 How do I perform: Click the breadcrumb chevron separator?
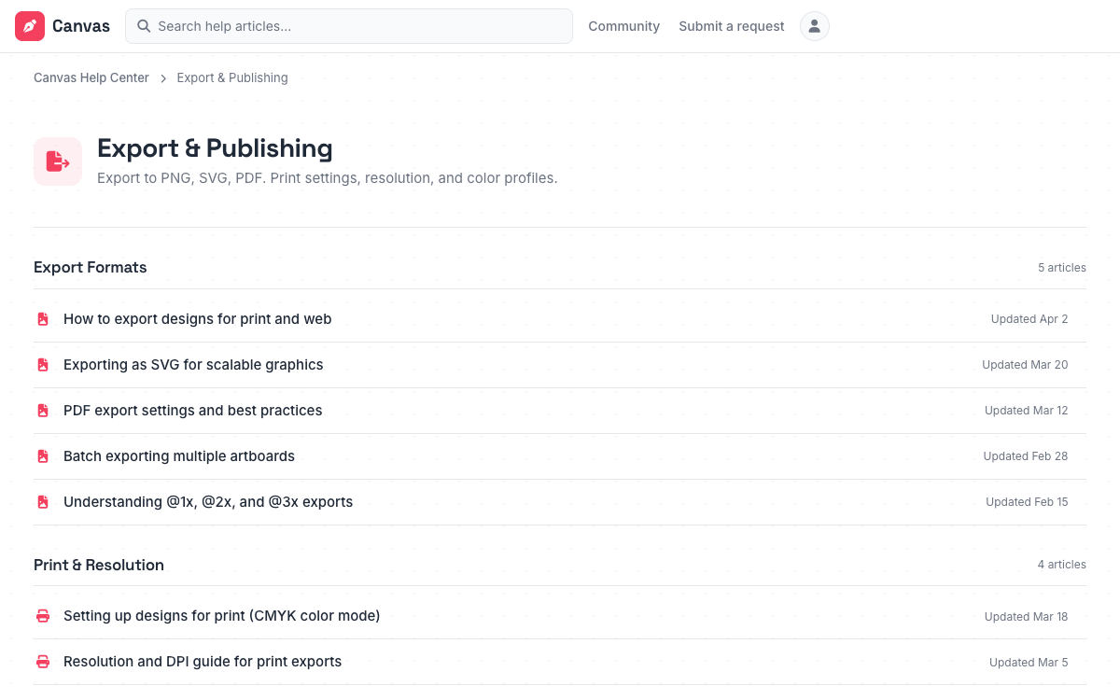coord(163,78)
